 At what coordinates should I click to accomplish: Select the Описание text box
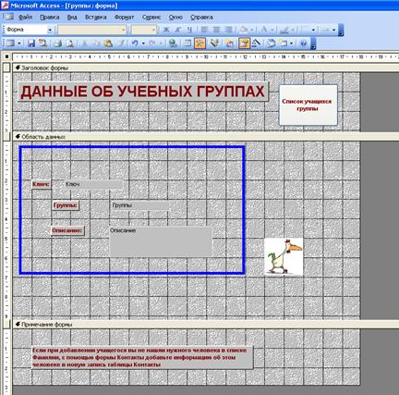point(161,241)
